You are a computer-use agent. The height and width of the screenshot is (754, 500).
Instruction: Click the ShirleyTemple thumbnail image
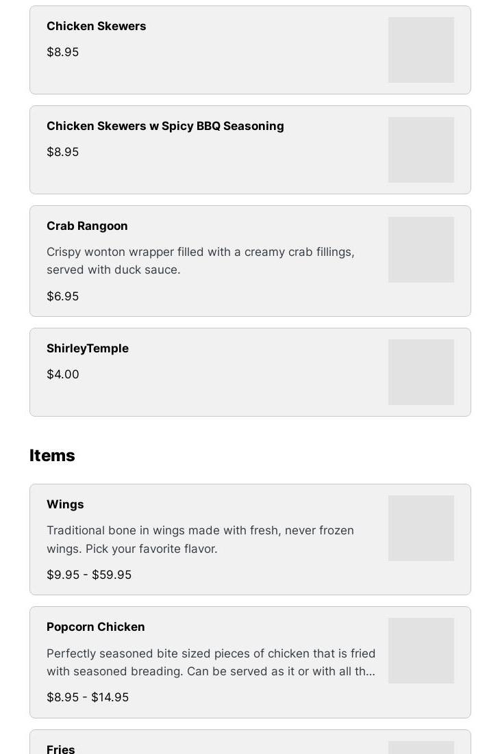[421, 372]
